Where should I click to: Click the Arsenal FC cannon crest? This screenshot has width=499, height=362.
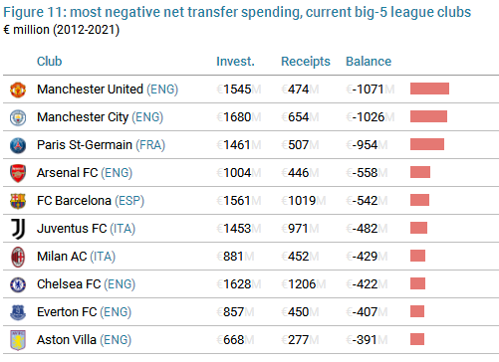pyautogui.click(x=18, y=173)
